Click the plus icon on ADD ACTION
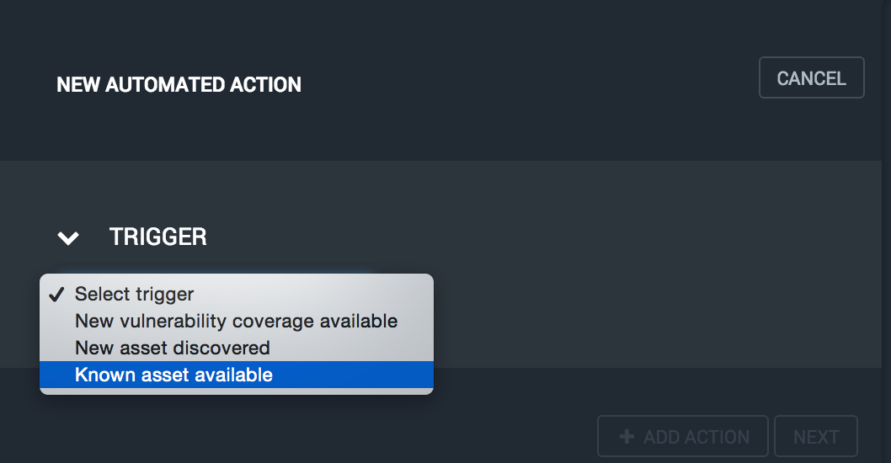Image resolution: width=891 pixels, height=463 pixels. (627, 437)
